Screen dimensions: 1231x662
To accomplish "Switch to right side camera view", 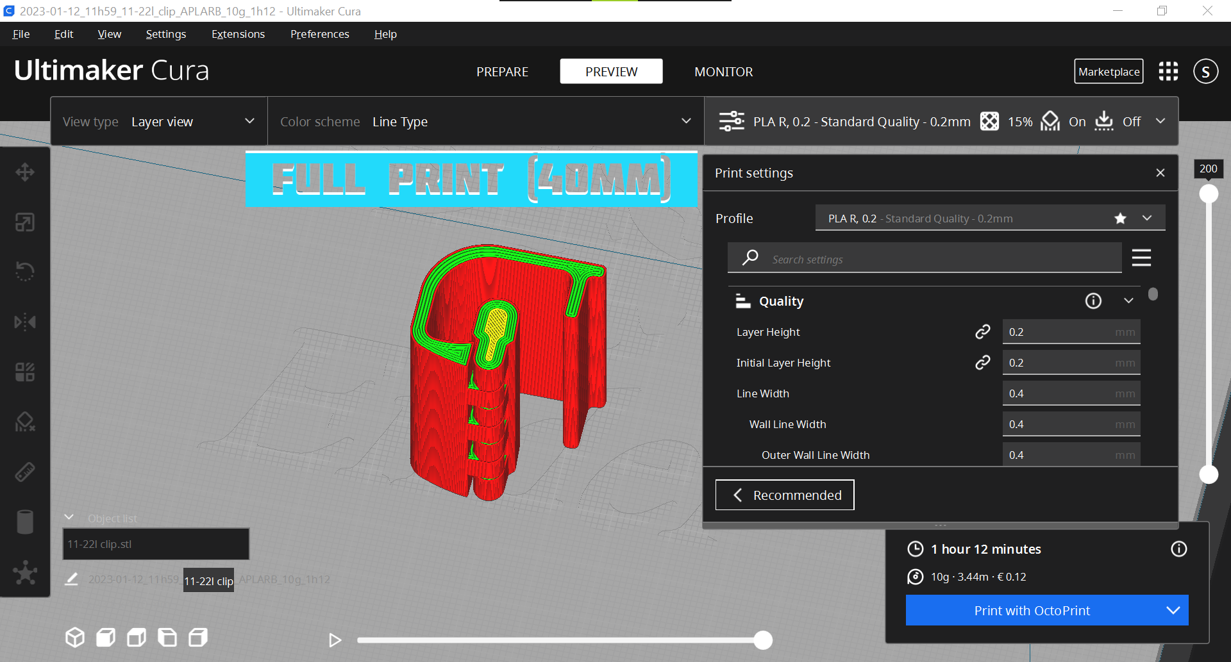I will 198,638.
